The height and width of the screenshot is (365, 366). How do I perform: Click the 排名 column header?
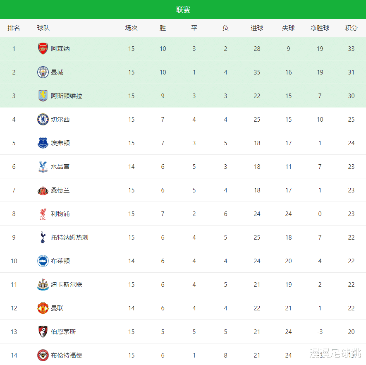pyautogui.click(x=14, y=28)
